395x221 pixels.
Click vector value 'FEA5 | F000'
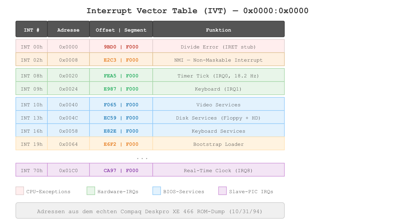(x=121, y=75)
